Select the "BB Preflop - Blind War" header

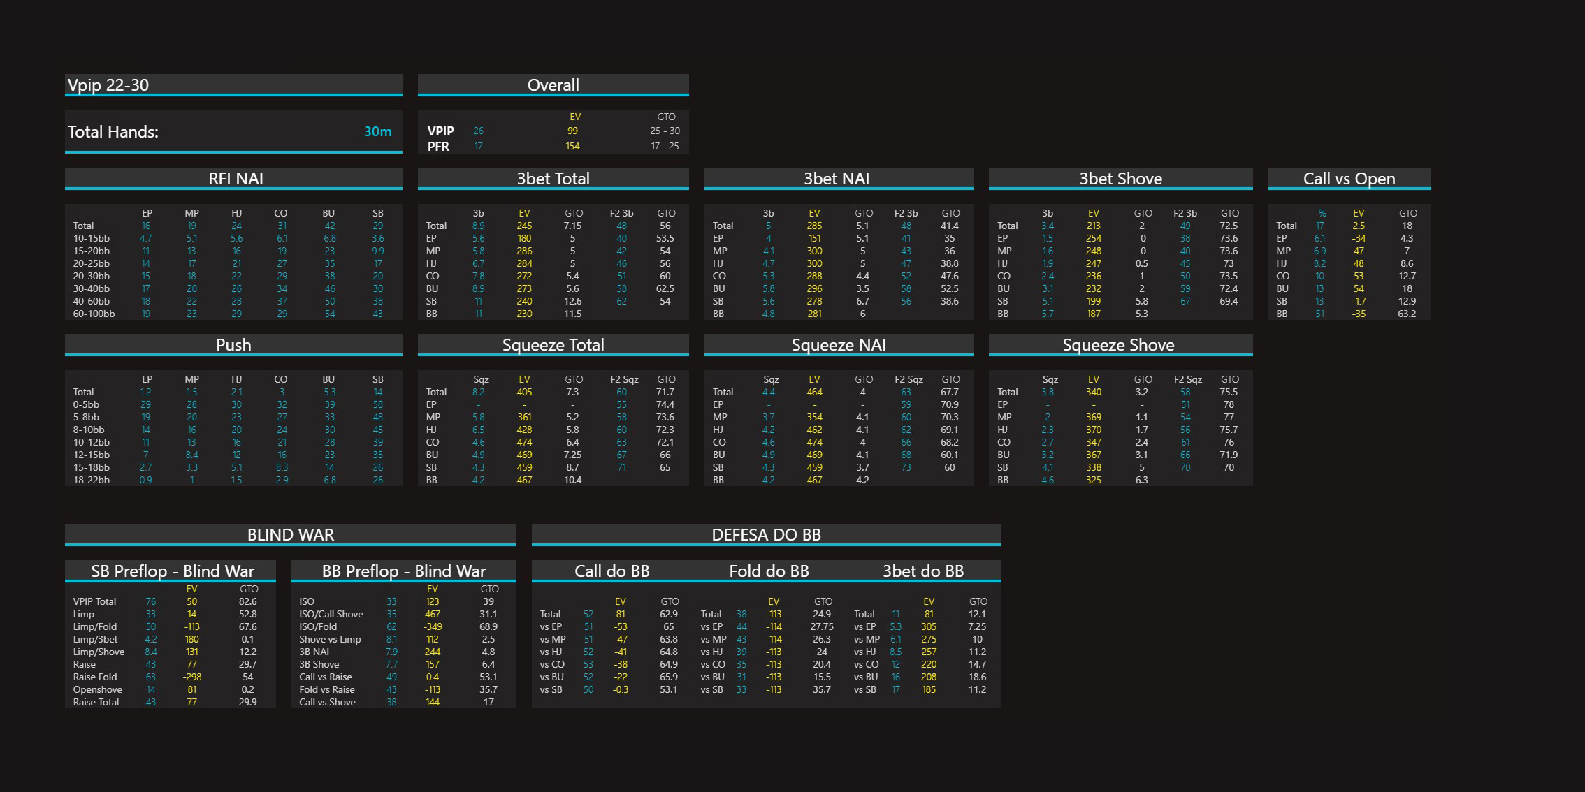404,571
